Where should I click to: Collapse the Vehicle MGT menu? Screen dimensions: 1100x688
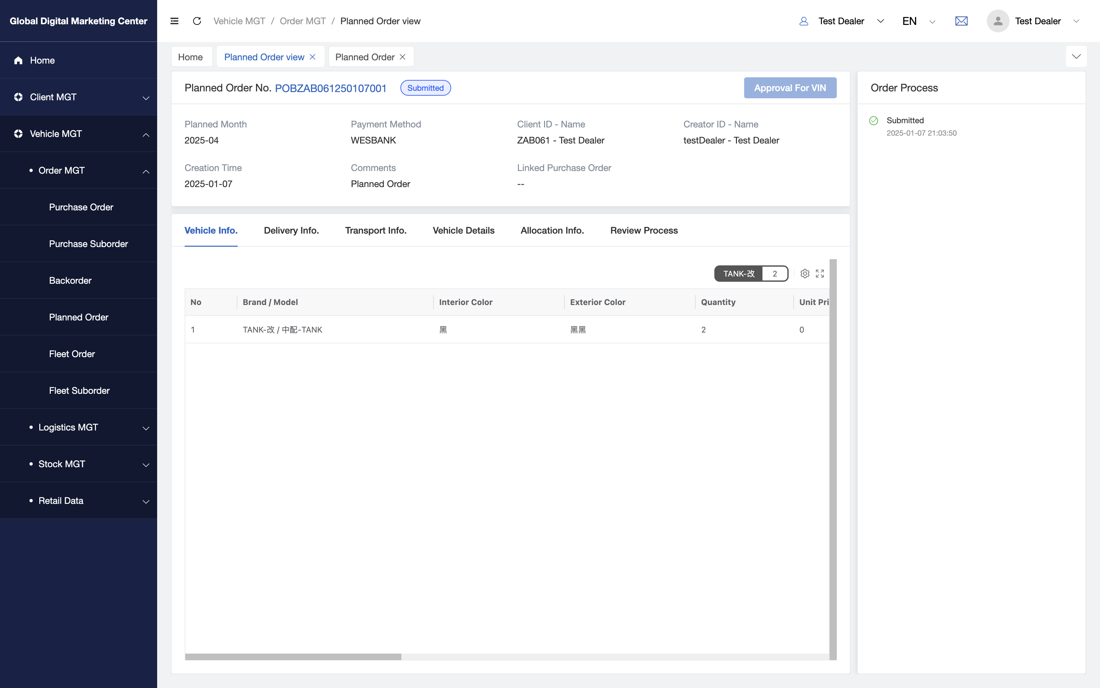(146, 135)
